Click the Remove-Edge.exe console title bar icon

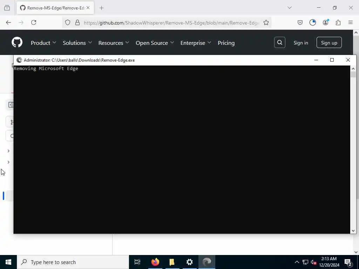pyautogui.click(x=19, y=60)
